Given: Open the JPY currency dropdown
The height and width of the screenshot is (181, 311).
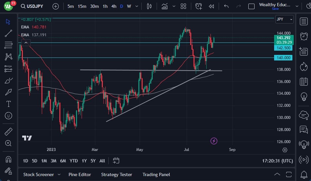Looking at the screenshot, I should pyautogui.click(x=285, y=19).
